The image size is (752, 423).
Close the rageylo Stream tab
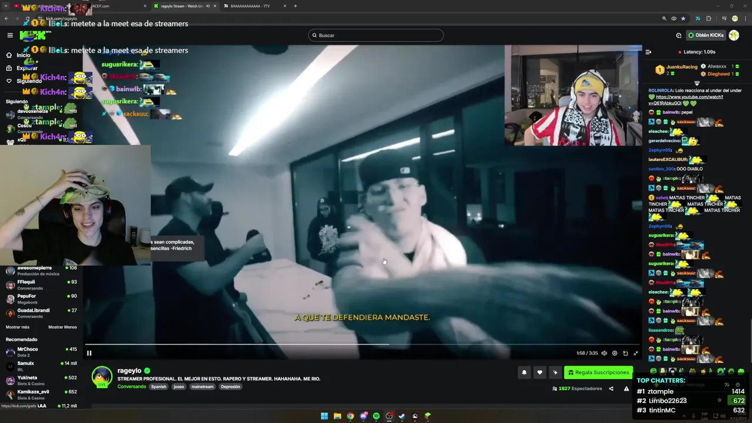click(215, 6)
